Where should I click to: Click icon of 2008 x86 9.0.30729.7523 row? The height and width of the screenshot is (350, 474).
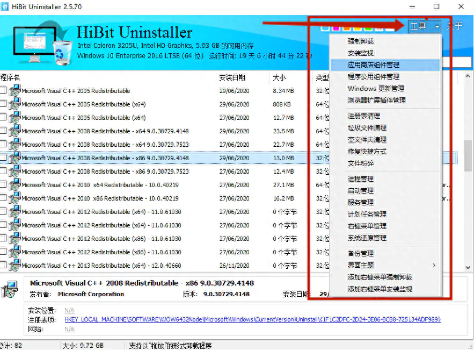[15, 172]
